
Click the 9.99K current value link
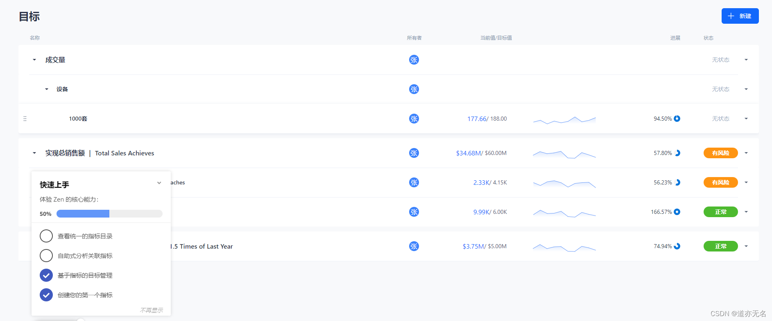481,212
